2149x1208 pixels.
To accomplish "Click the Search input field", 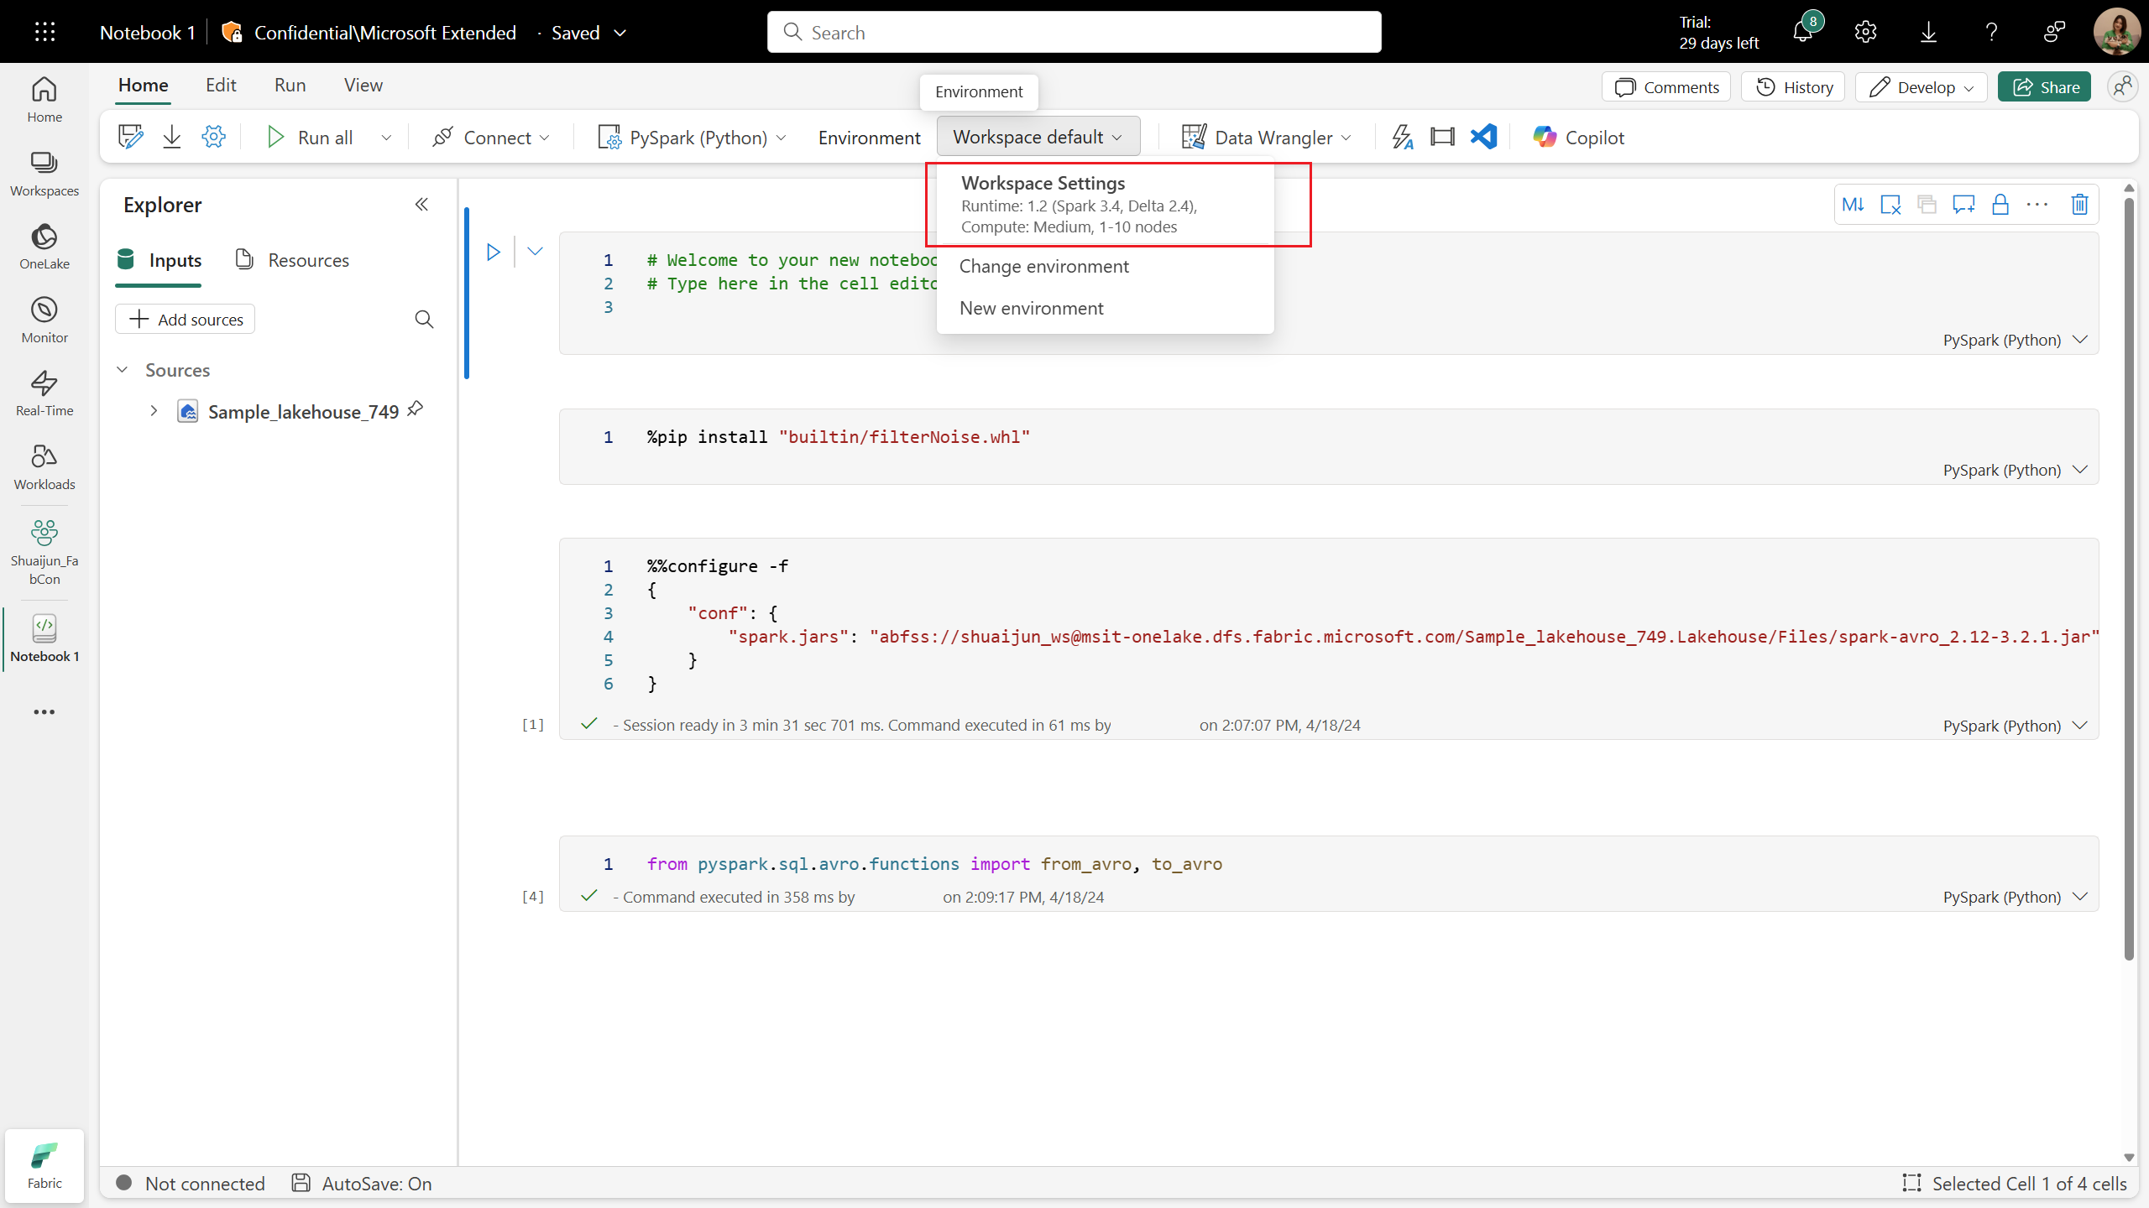I will click(1073, 33).
